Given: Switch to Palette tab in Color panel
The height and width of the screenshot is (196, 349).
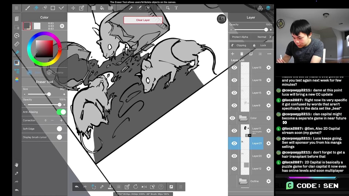Looking at the screenshot, I should point(55,72).
